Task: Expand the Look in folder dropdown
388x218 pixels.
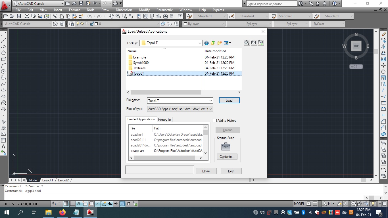Action: point(200,43)
